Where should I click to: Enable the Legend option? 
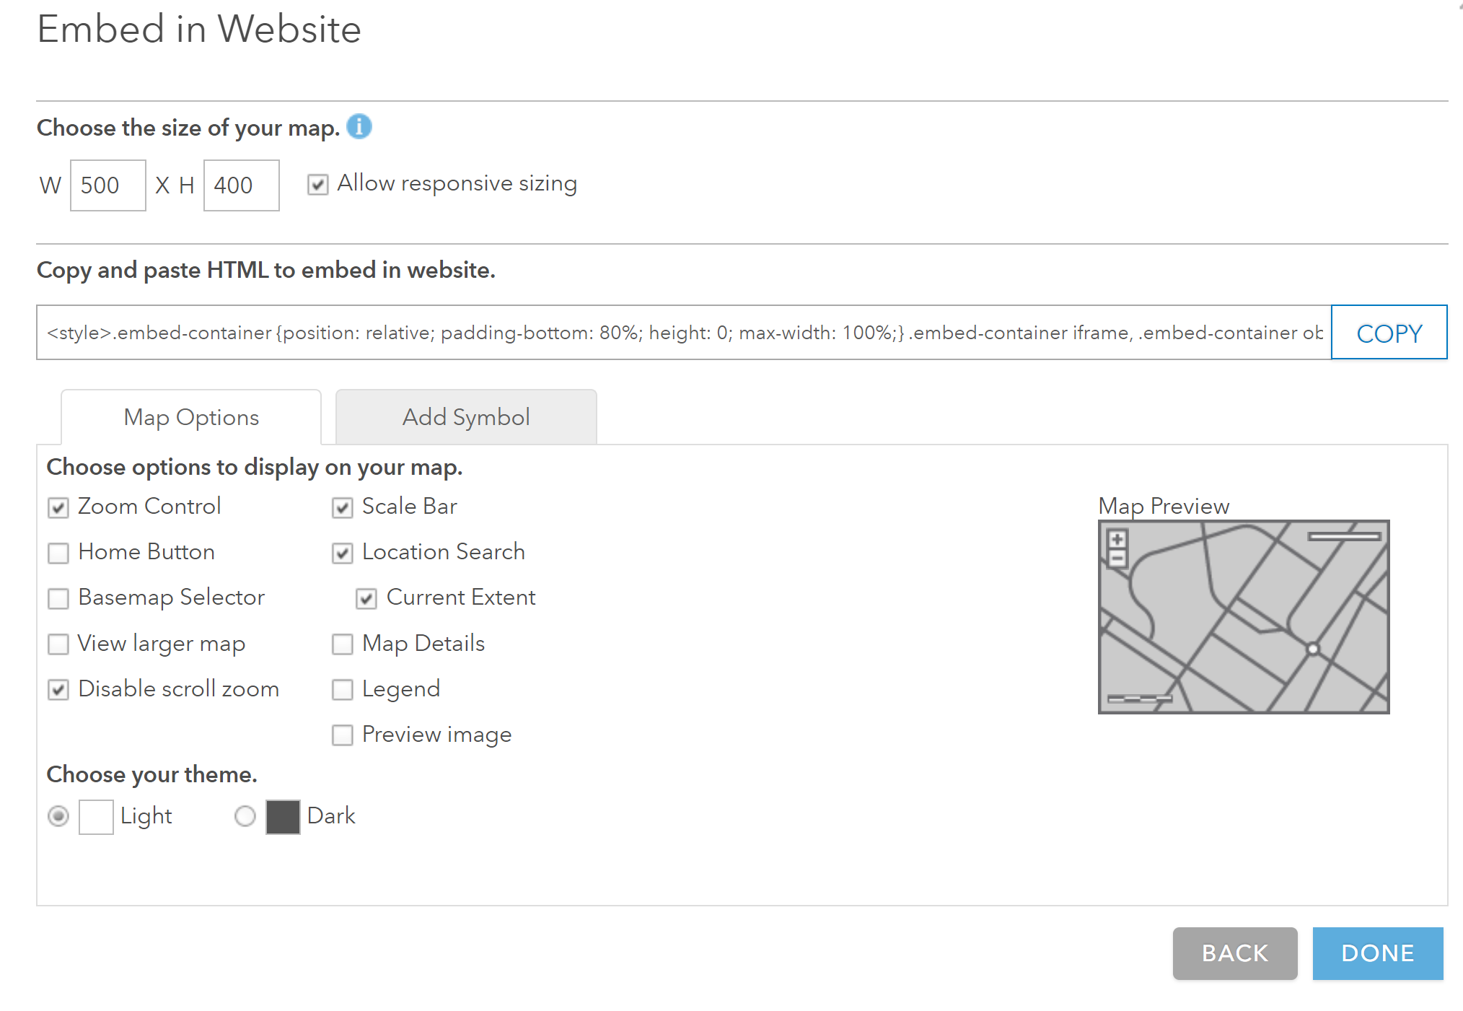pos(342,690)
